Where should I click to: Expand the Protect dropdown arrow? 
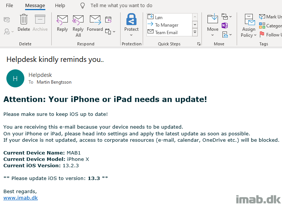click(x=131, y=35)
